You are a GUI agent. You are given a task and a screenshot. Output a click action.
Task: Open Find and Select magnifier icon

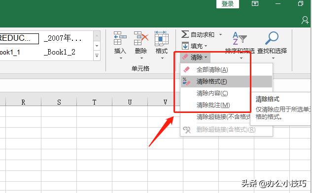coord(272,38)
